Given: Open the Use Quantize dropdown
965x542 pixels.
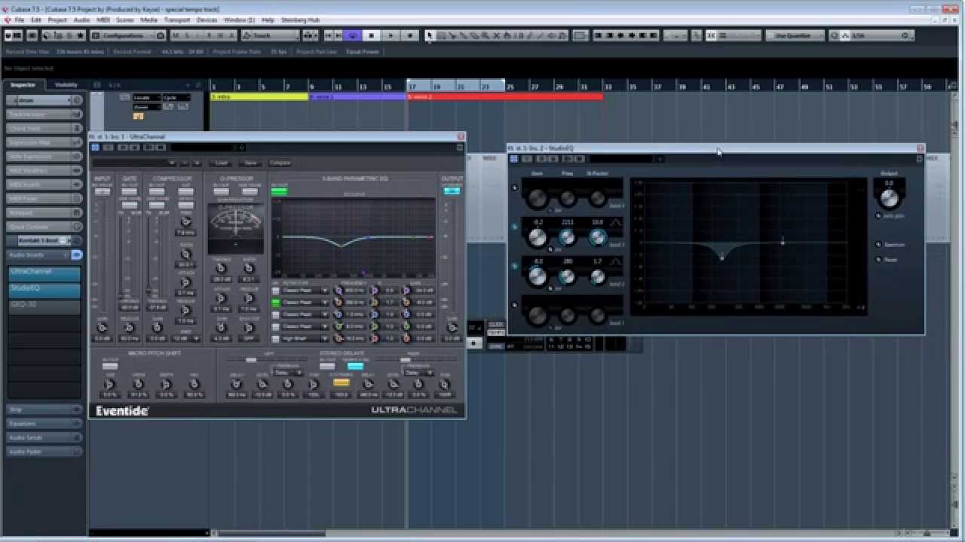Looking at the screenshot, I should coord(795,35).
